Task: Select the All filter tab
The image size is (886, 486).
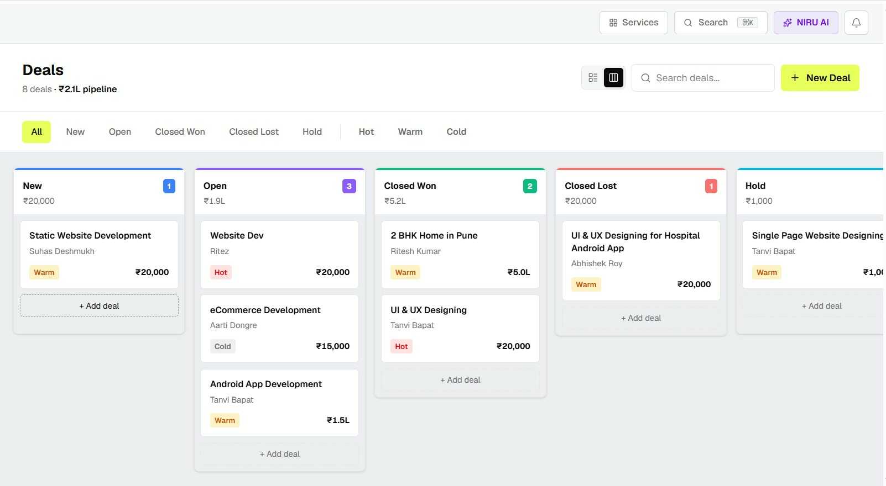Action: click(x=37, y=132)
